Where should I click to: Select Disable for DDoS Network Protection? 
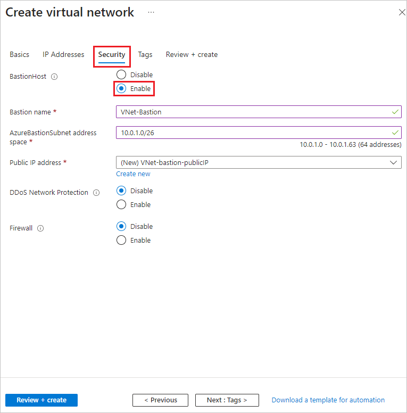[121, 191]
